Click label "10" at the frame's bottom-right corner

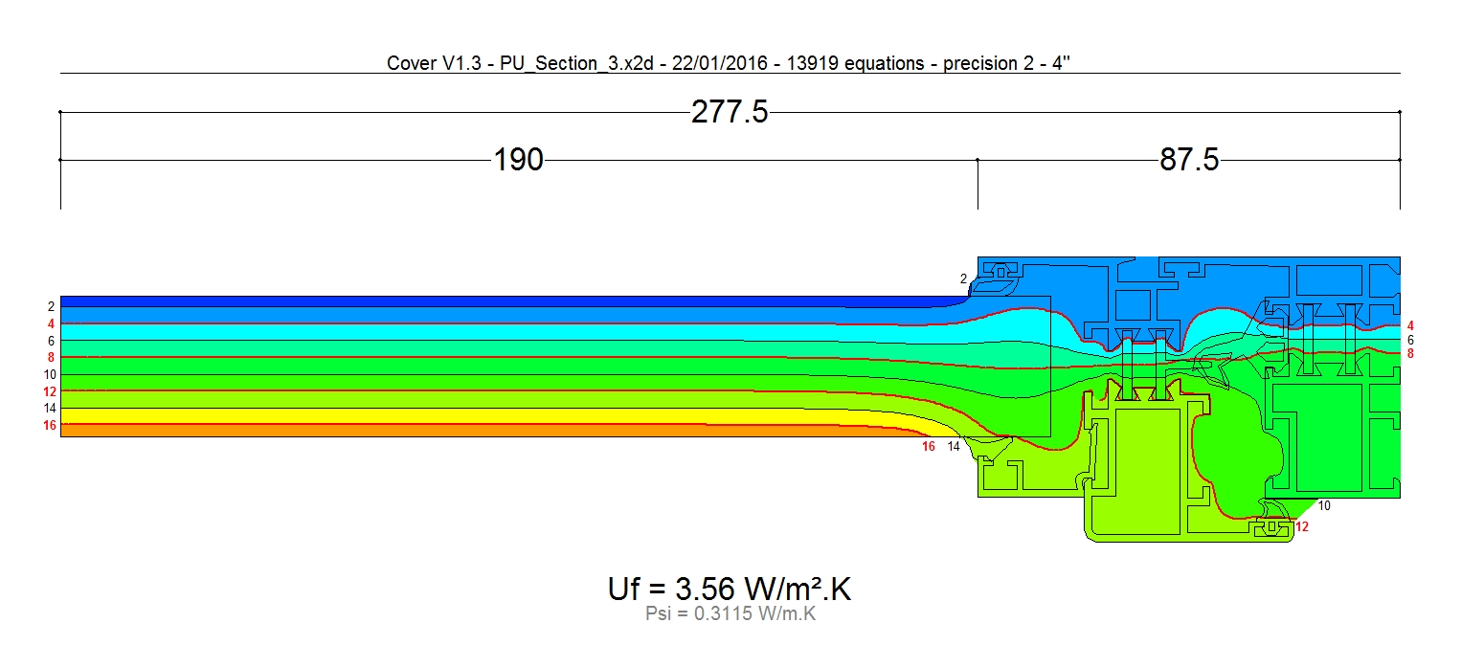1324,505
